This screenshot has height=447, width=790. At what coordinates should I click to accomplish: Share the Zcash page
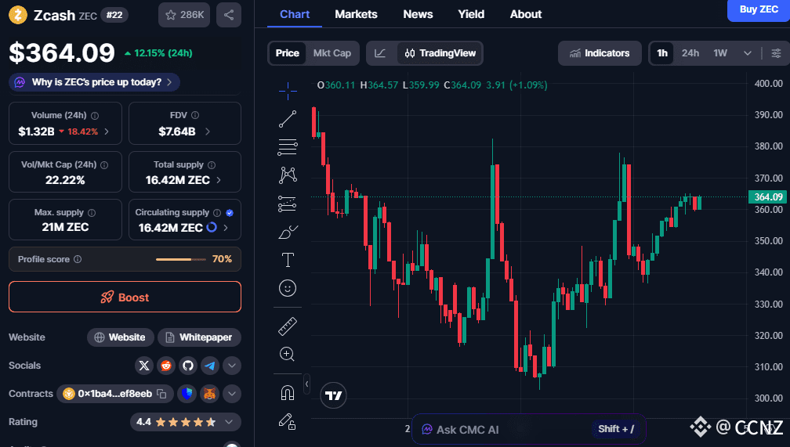click(229, 15)
